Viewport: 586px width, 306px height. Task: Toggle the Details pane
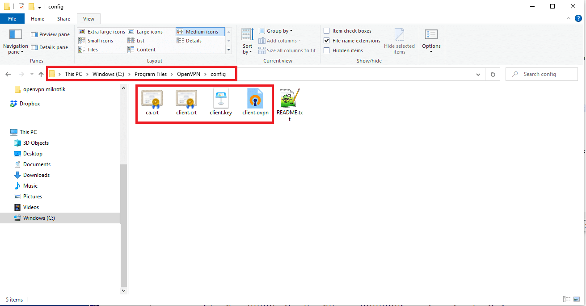pyautogui.click(x=49, y=47)
